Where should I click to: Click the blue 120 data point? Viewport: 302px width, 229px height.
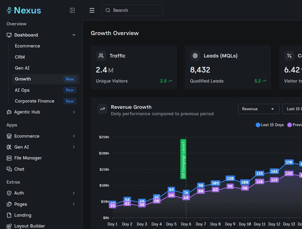(230, 179)
